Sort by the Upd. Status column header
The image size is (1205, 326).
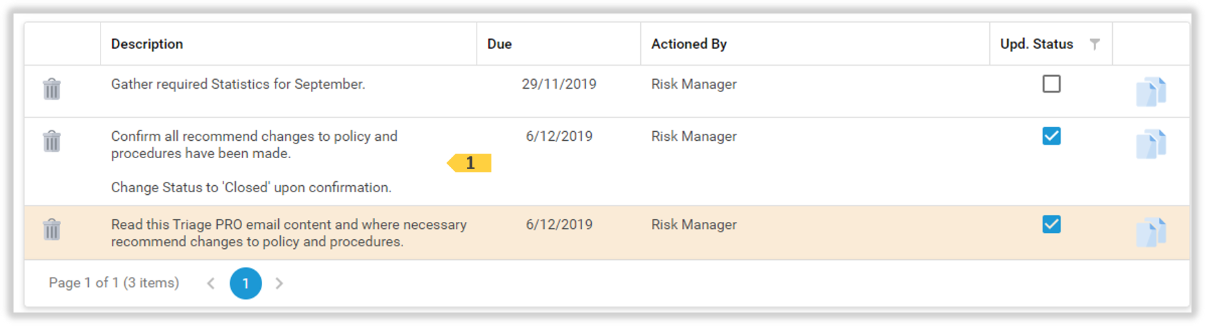[x=1036, y=44]
